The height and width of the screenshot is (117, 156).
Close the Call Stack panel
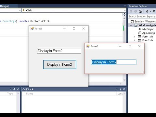[124, 89]
